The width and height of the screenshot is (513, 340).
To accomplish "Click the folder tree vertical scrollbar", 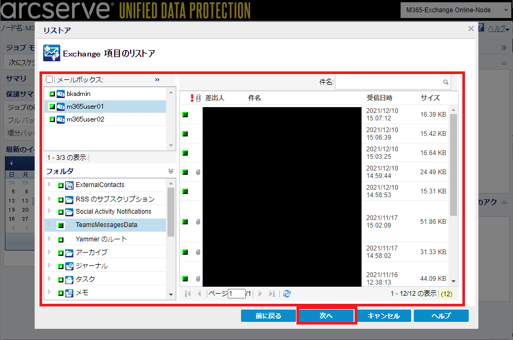I will [x=171, y=212].
